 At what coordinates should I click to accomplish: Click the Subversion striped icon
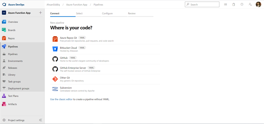[x=55, y=89]
